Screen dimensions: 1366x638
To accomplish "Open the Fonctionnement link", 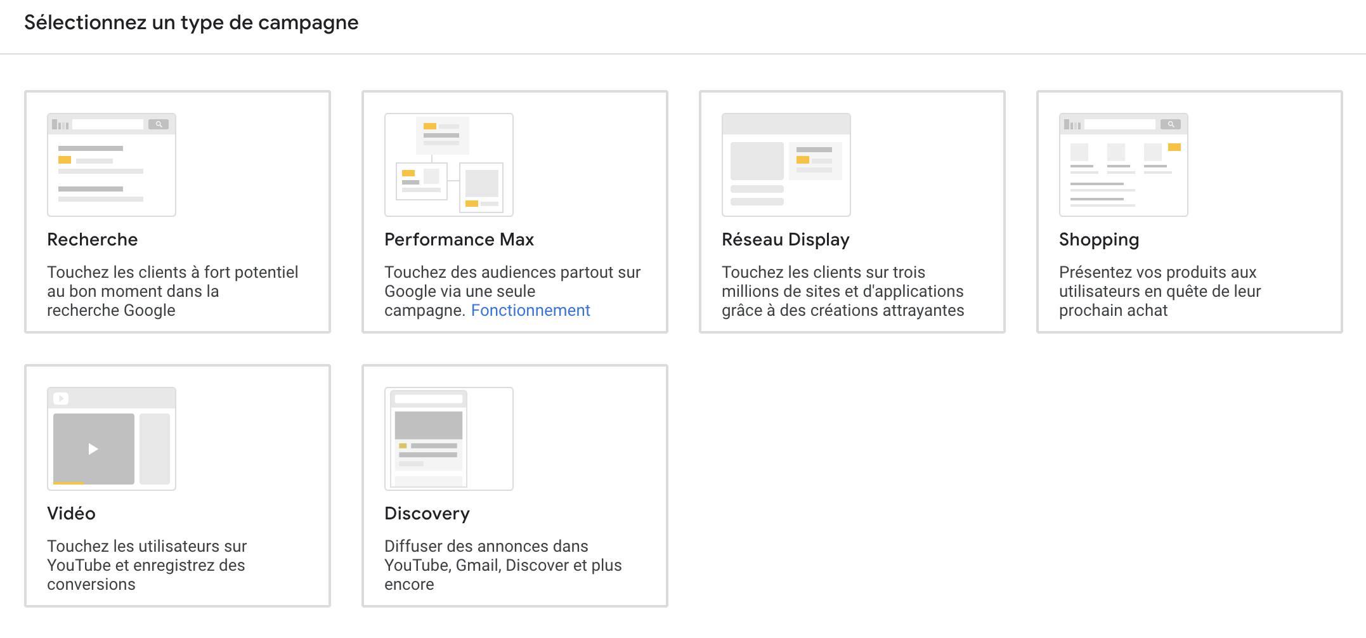I will [530, 310].
